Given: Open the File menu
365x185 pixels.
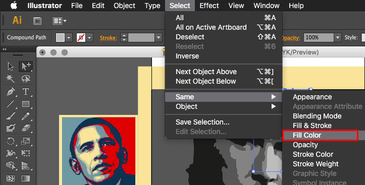Looking at the screenshot, I should [77, 6].
